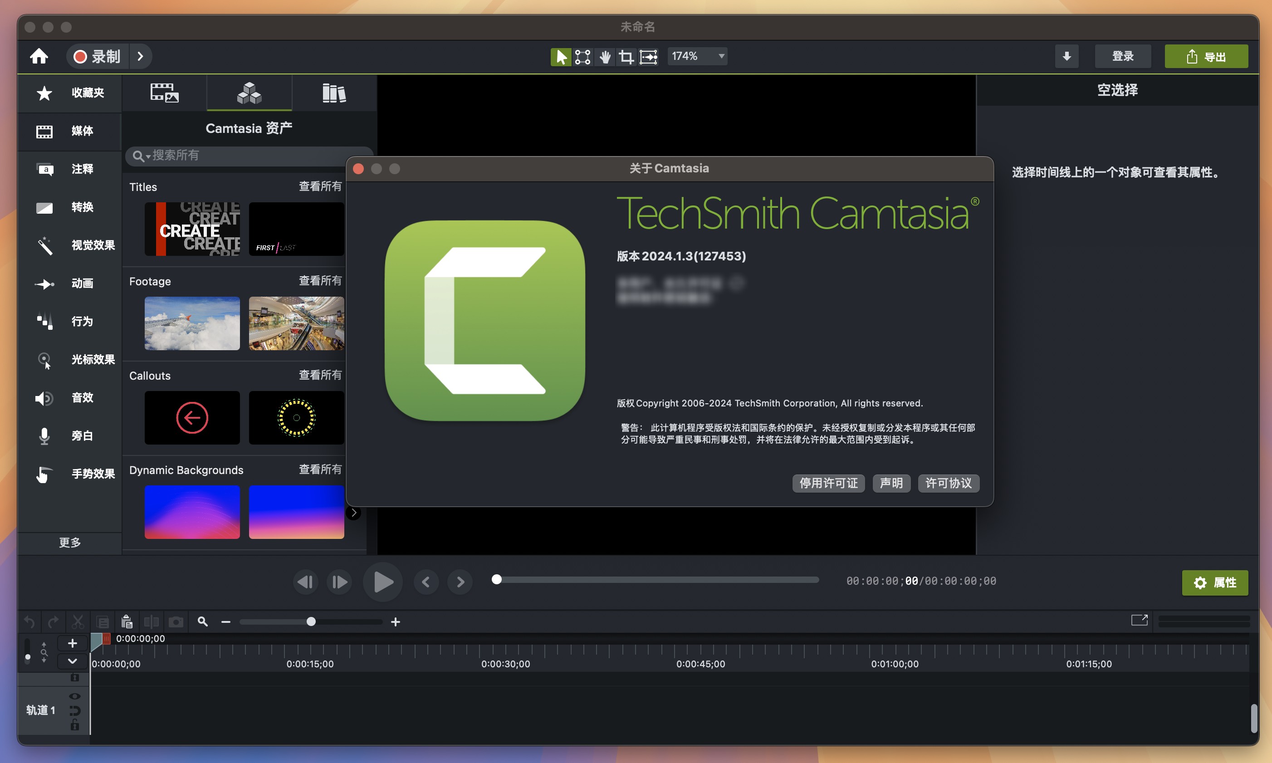Click the track height vertical slider
1272x763 pixels.
28,651
